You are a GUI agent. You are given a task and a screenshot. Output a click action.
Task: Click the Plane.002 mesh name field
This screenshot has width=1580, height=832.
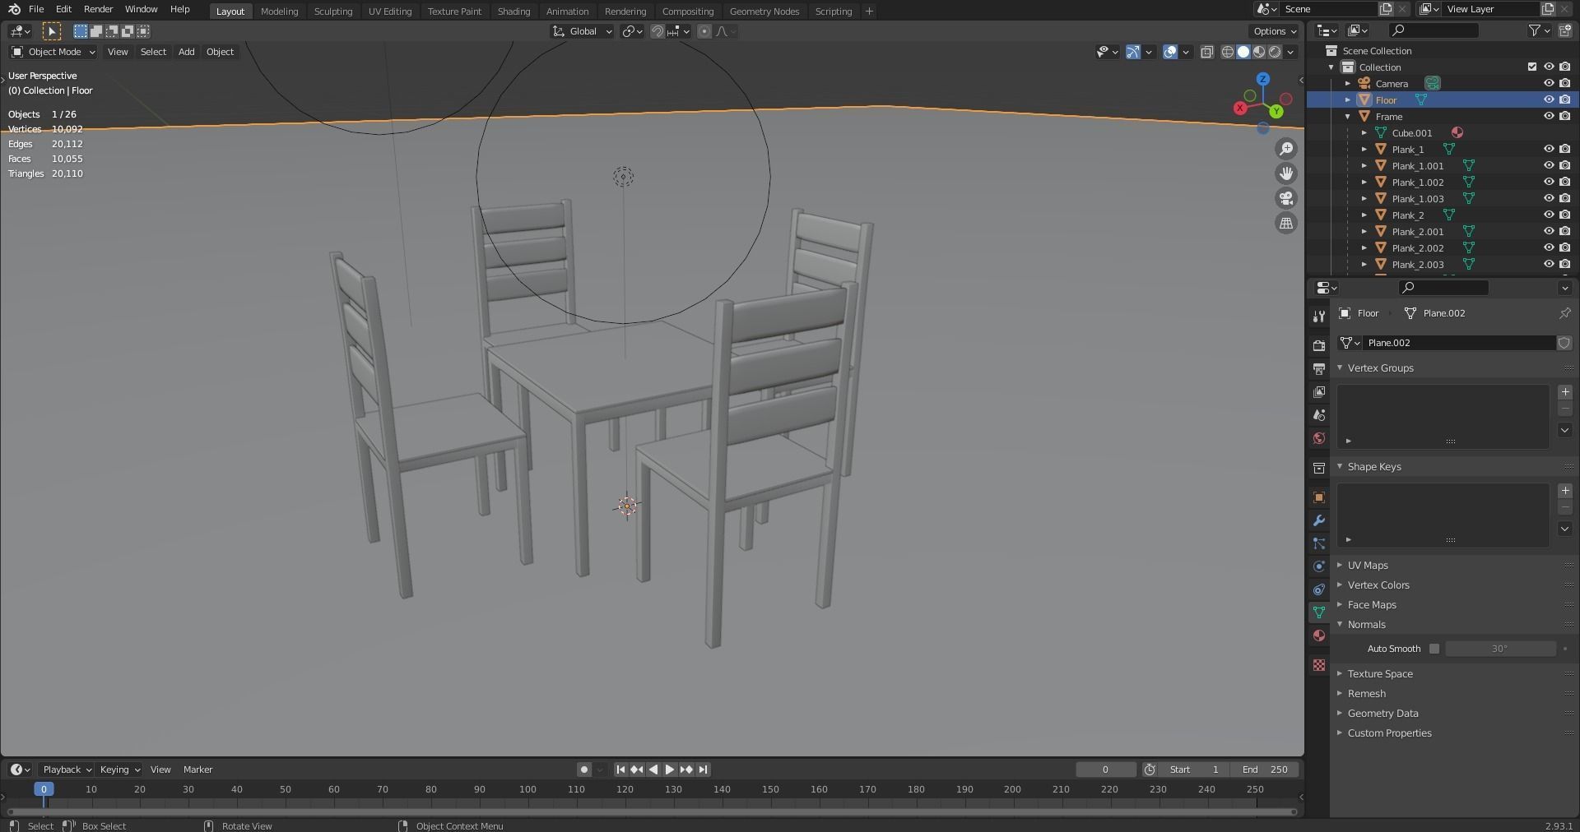coord(1458,343)
